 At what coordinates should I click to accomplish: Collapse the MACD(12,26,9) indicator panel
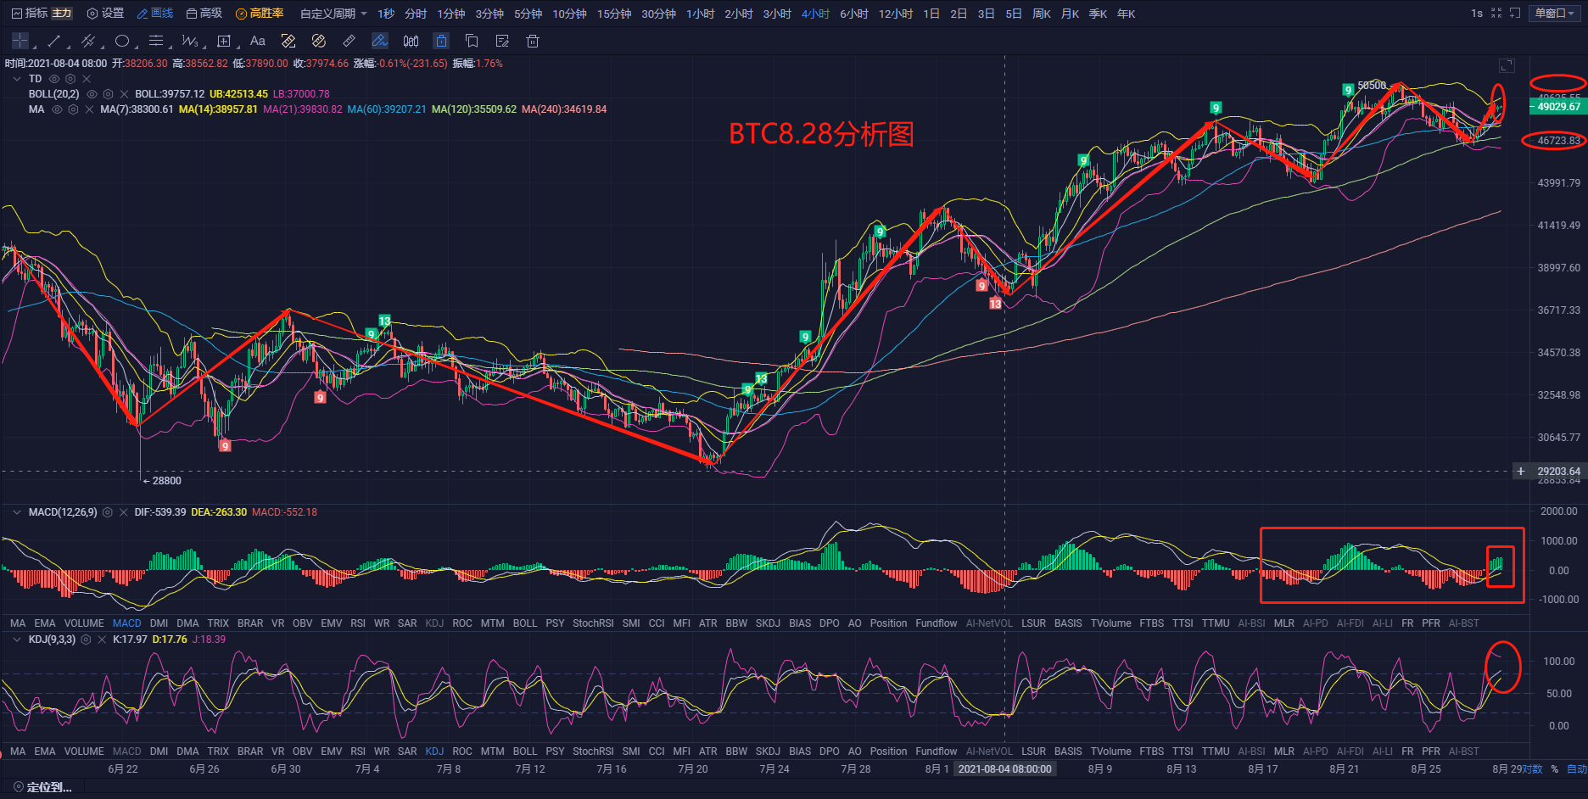[x=16, y=512]
